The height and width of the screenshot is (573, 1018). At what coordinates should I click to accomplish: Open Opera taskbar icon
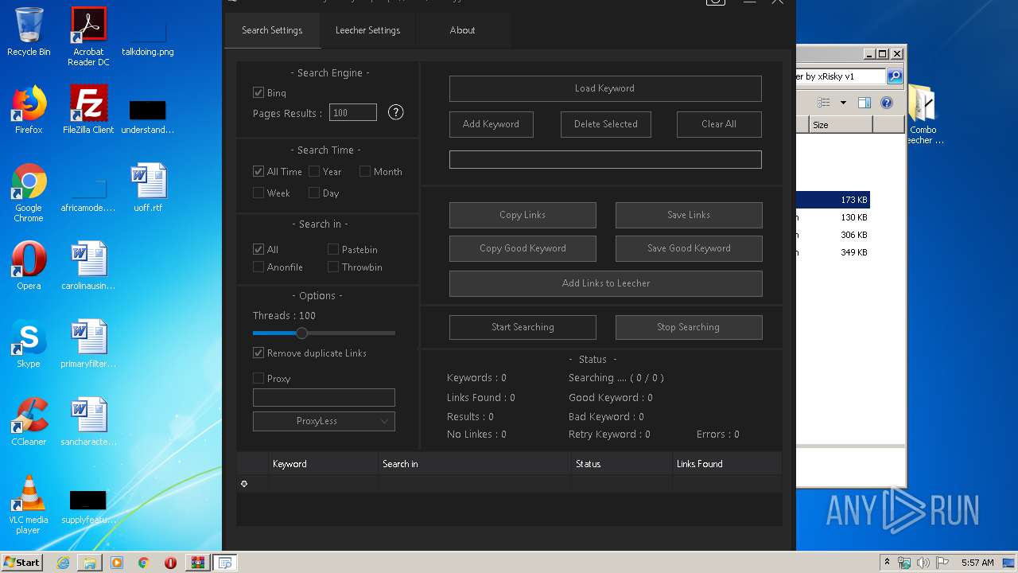point(170,563)
